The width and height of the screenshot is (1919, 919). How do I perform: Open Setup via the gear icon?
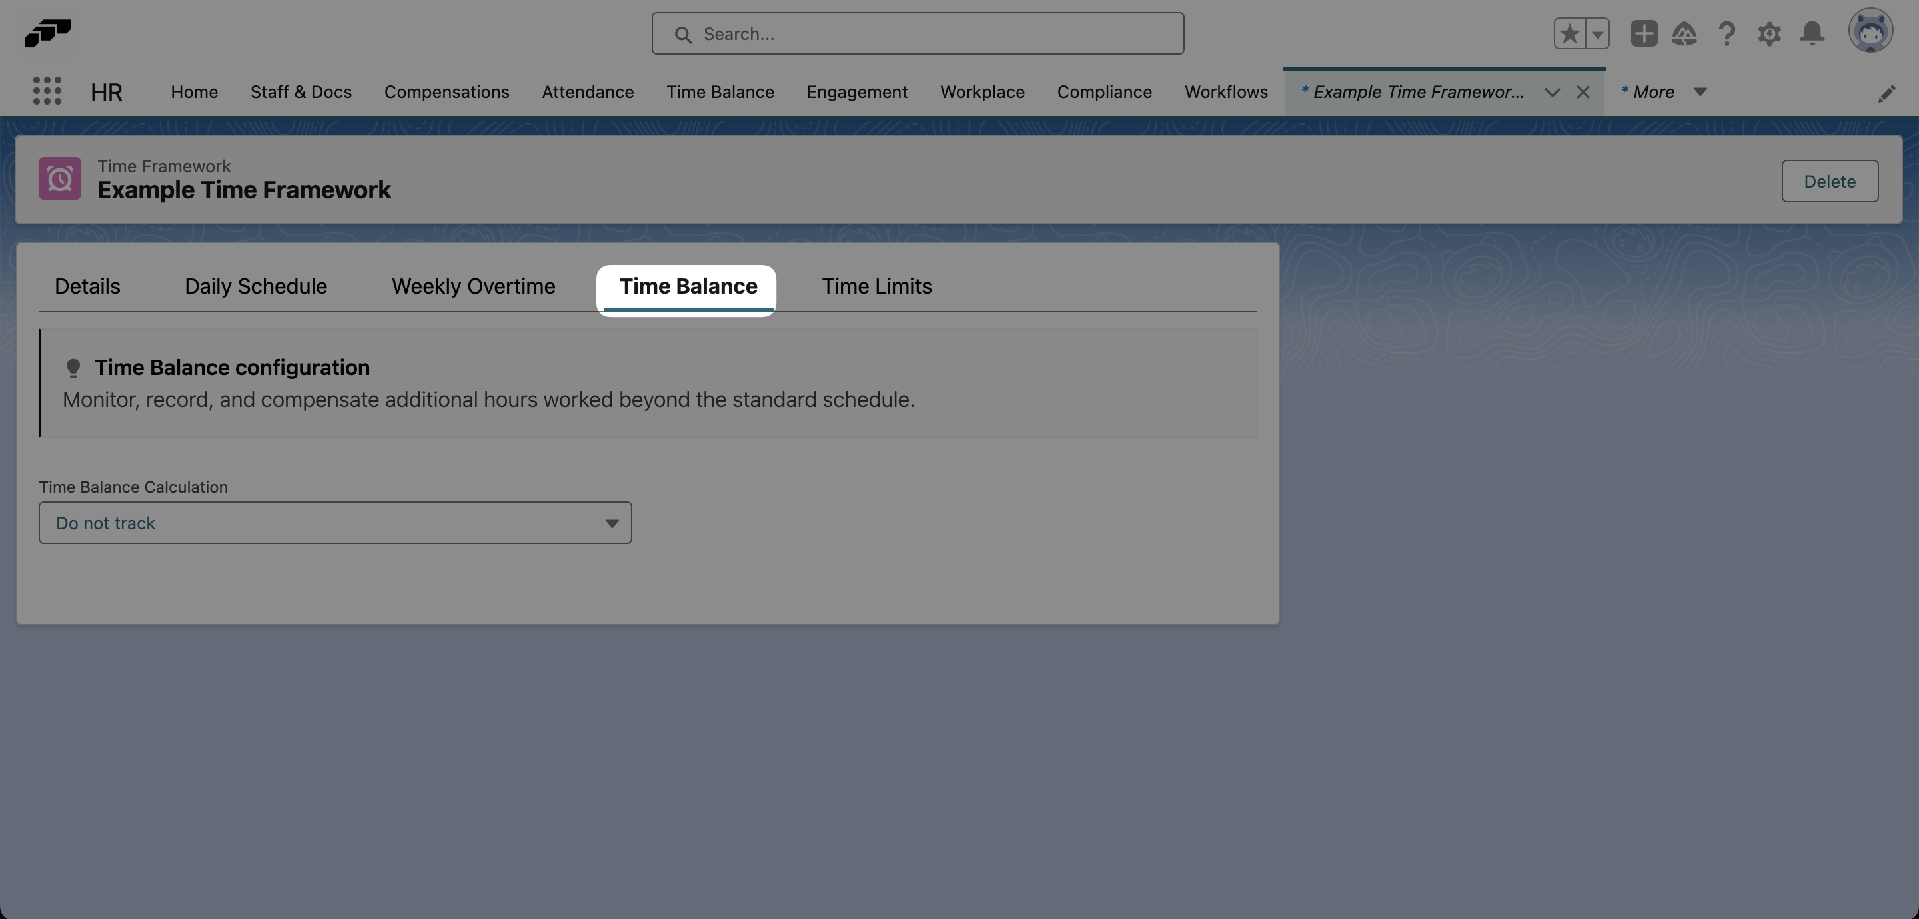(x=1770, y=34)
